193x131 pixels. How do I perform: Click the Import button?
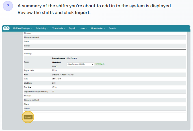[28, 117]
